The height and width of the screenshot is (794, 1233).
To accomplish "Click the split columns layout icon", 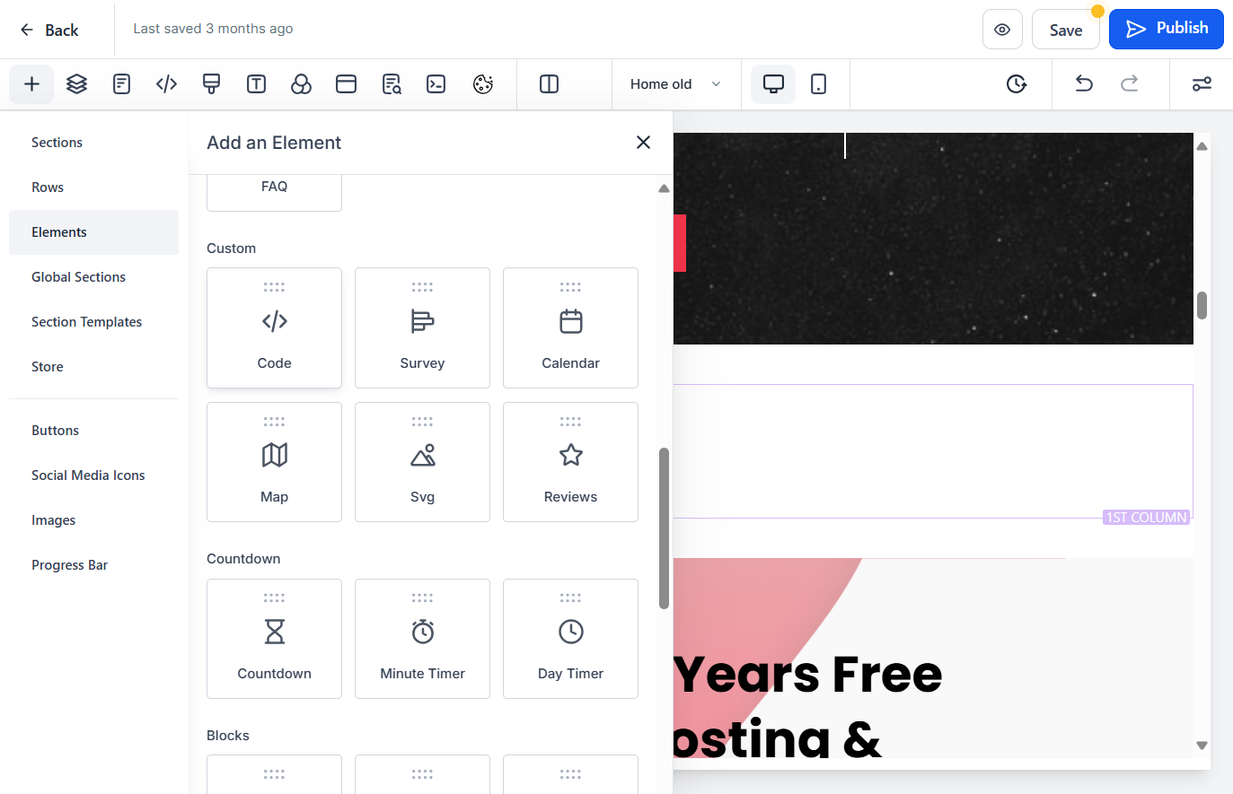I will point(550,84).
